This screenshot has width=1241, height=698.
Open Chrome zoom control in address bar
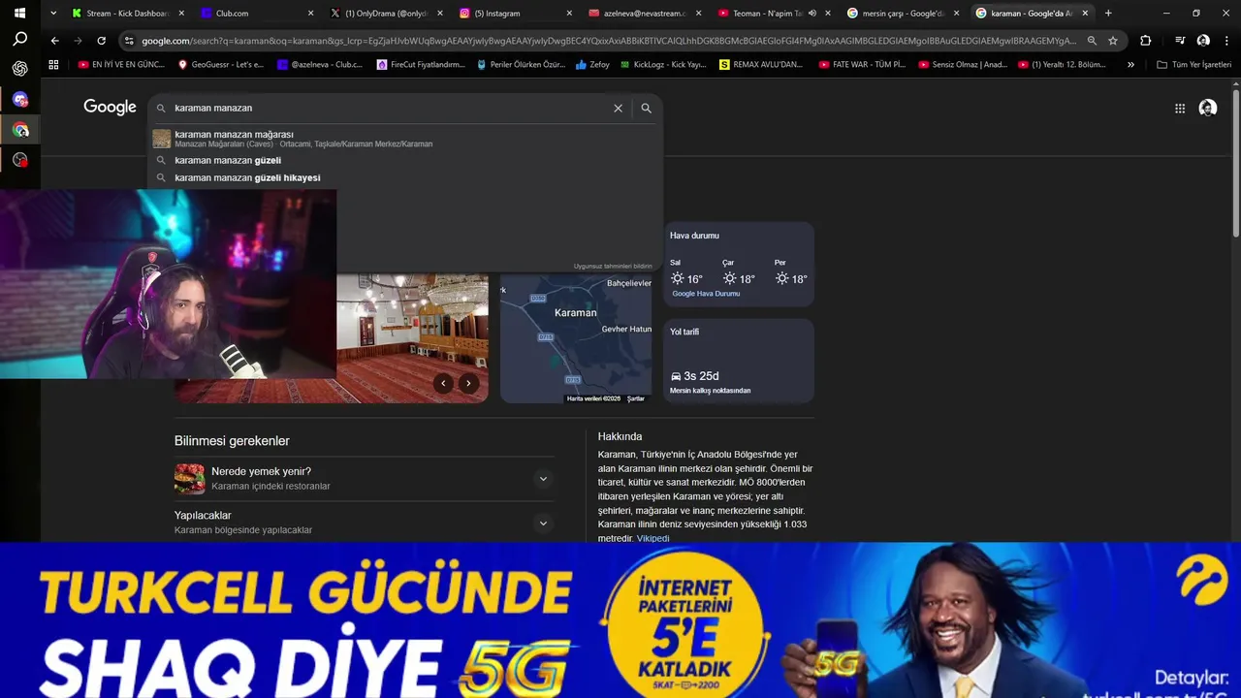pyautogui.click(x=1092, y=41)
